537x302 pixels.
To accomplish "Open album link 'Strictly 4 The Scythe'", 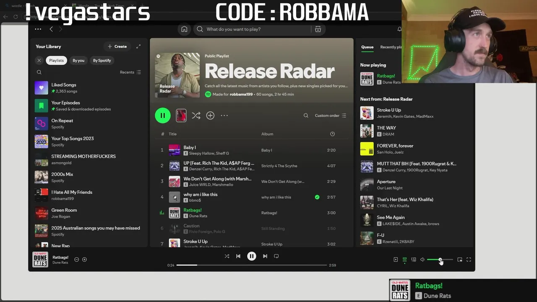I will [x=279, y=166].
